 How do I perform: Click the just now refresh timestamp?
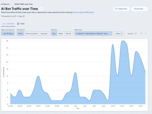130,34
